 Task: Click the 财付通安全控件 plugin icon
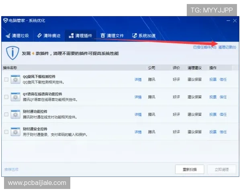coord(15,132)
